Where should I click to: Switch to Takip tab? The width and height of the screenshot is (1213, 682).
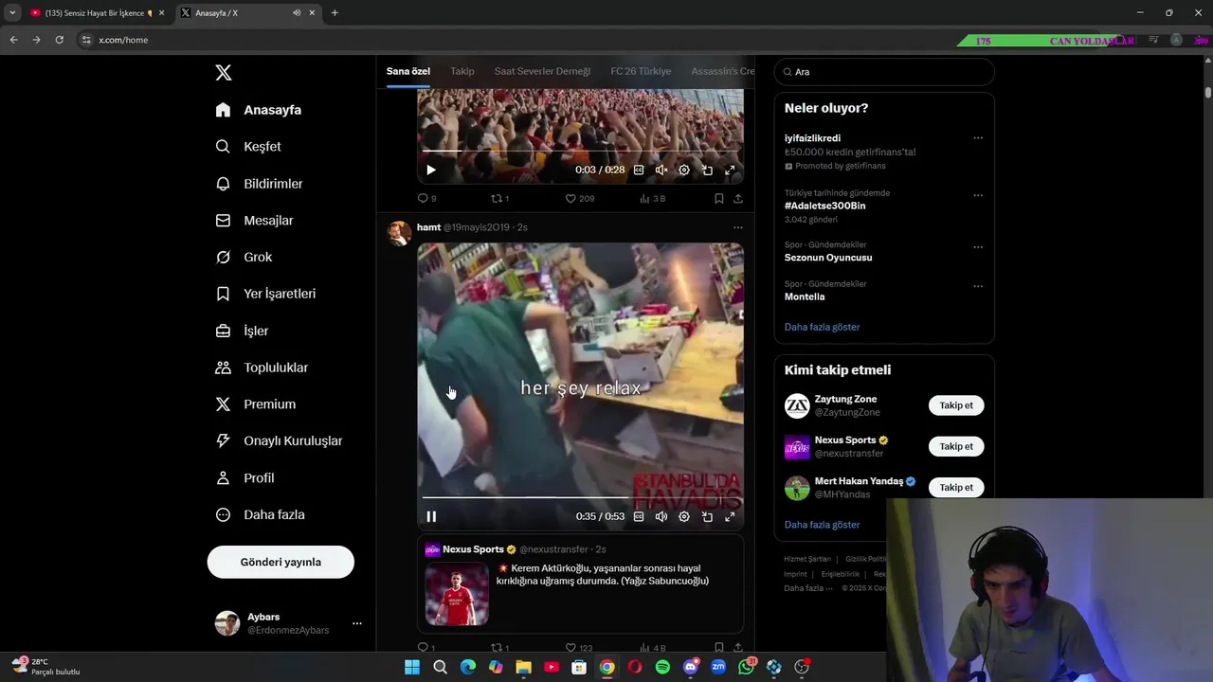(462, 71)
